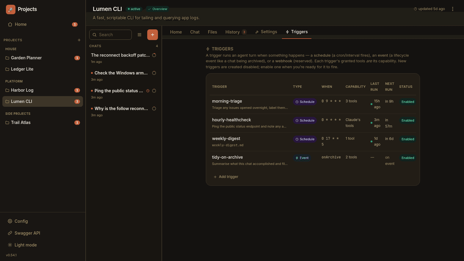Click the Config gear icon
The width and height of the screenshot is (464, 261).
[x=10, y=221]
